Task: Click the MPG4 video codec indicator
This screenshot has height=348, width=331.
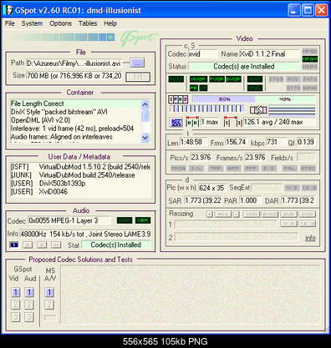Action: coord(309,59)
